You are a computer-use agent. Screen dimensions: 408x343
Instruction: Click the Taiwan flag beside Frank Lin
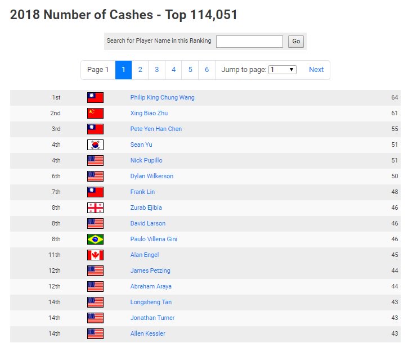[x=95, y=192]
